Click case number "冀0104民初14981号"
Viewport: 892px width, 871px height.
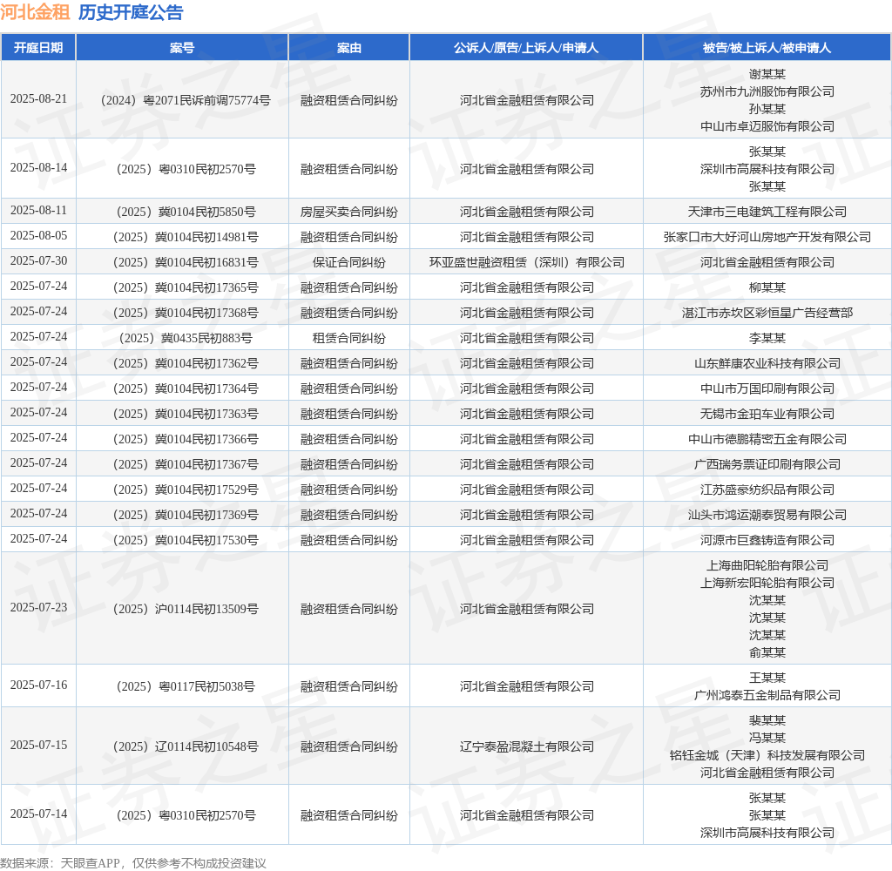pyautogui.click(x=207, y=237)
